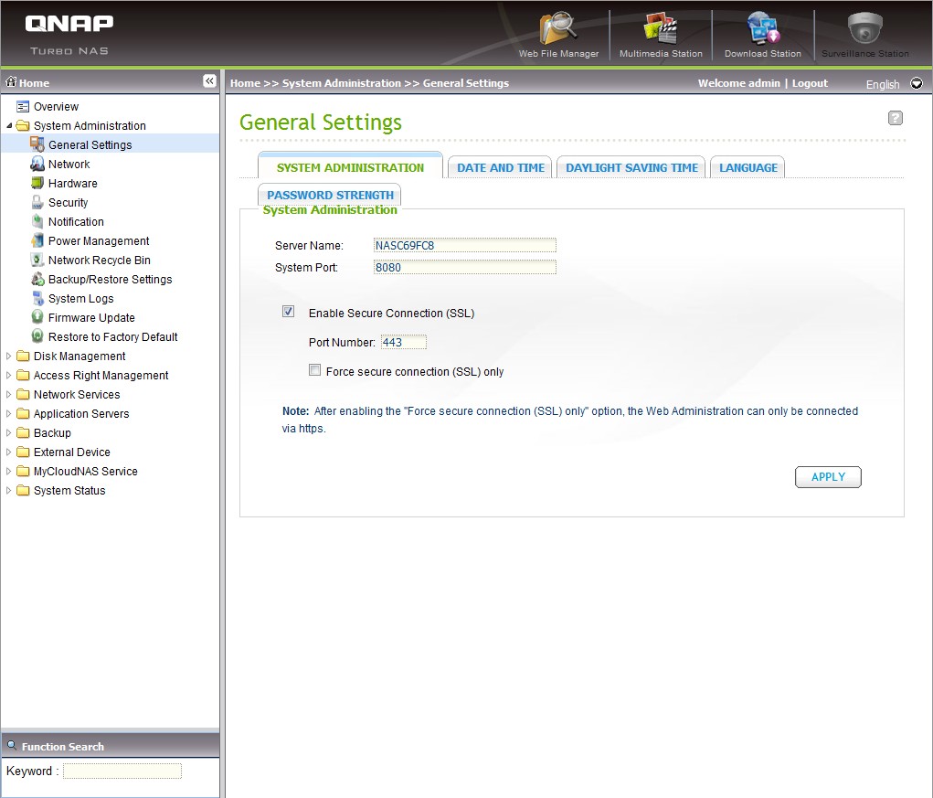
Task: Open Firmware Update in sidebar
Action: [91, 318]
